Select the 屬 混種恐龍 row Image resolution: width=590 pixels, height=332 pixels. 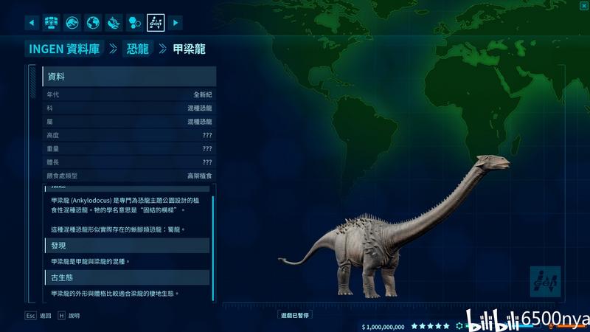click(130, 122)
